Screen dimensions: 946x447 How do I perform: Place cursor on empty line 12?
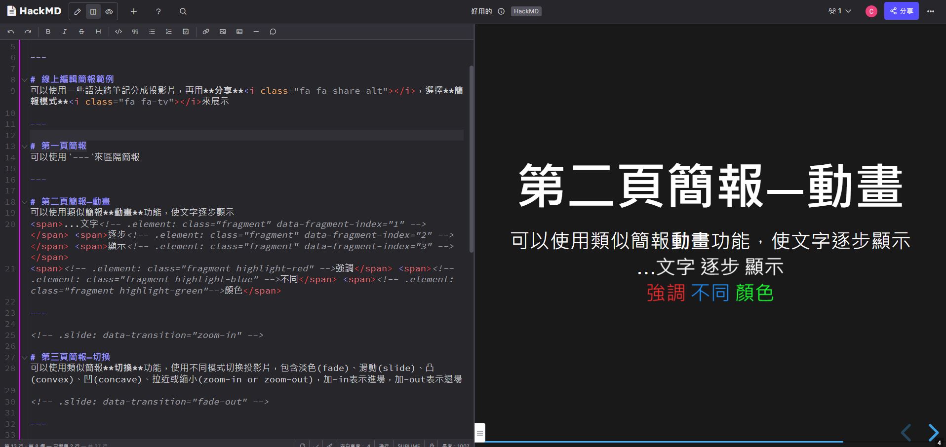(x=247, y=135)
